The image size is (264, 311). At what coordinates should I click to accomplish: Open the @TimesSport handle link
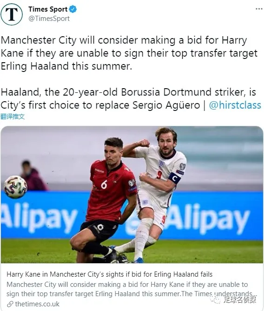click(49, 19)
